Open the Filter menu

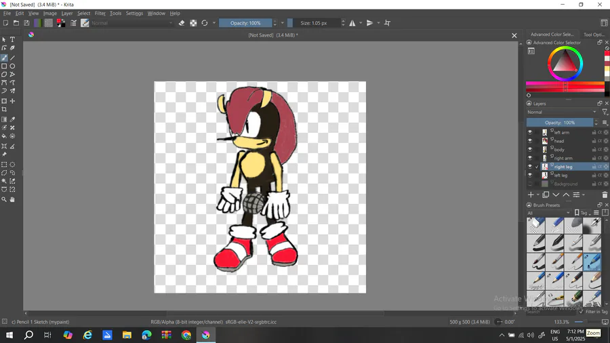pos(100,14)
